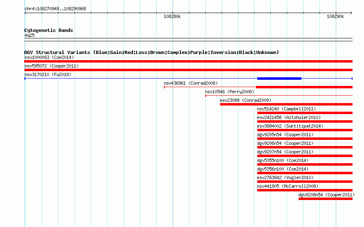The image size is (364, 227).
Task: Click the 108290k ruler position label
Action: [335, 16]
